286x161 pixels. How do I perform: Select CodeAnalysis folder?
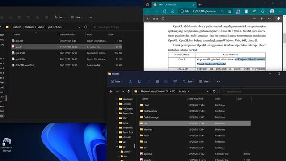195,111
